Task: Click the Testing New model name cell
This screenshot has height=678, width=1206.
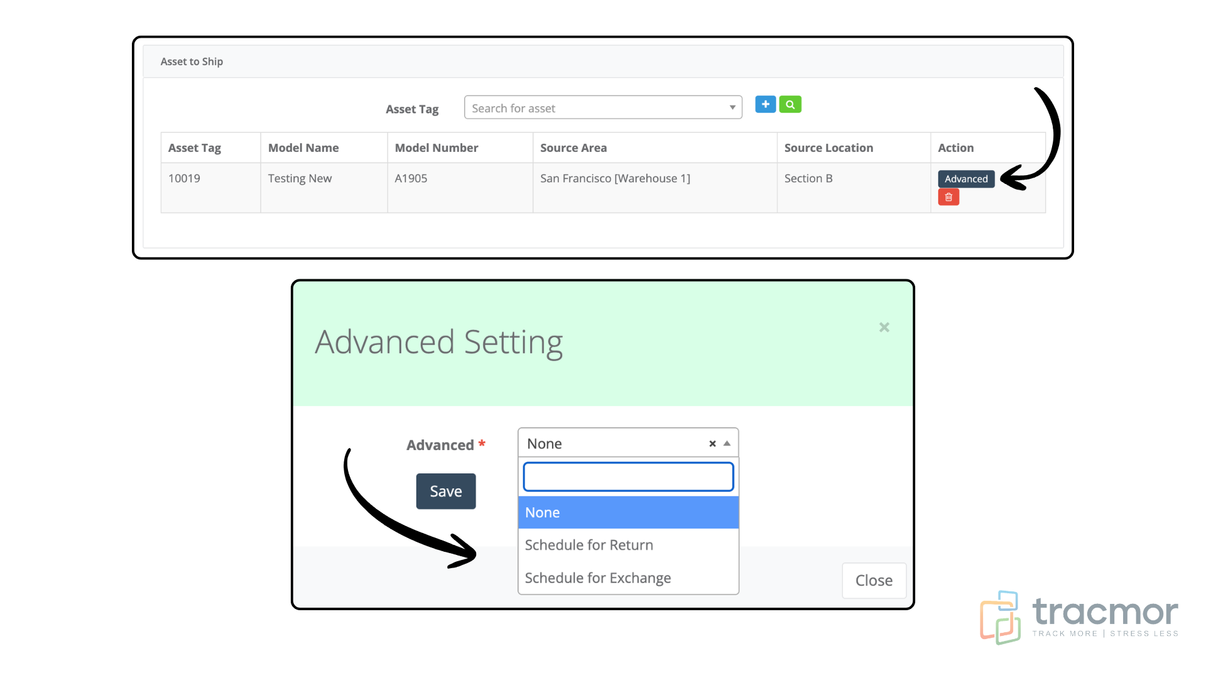Action: [x=323, y=188]
